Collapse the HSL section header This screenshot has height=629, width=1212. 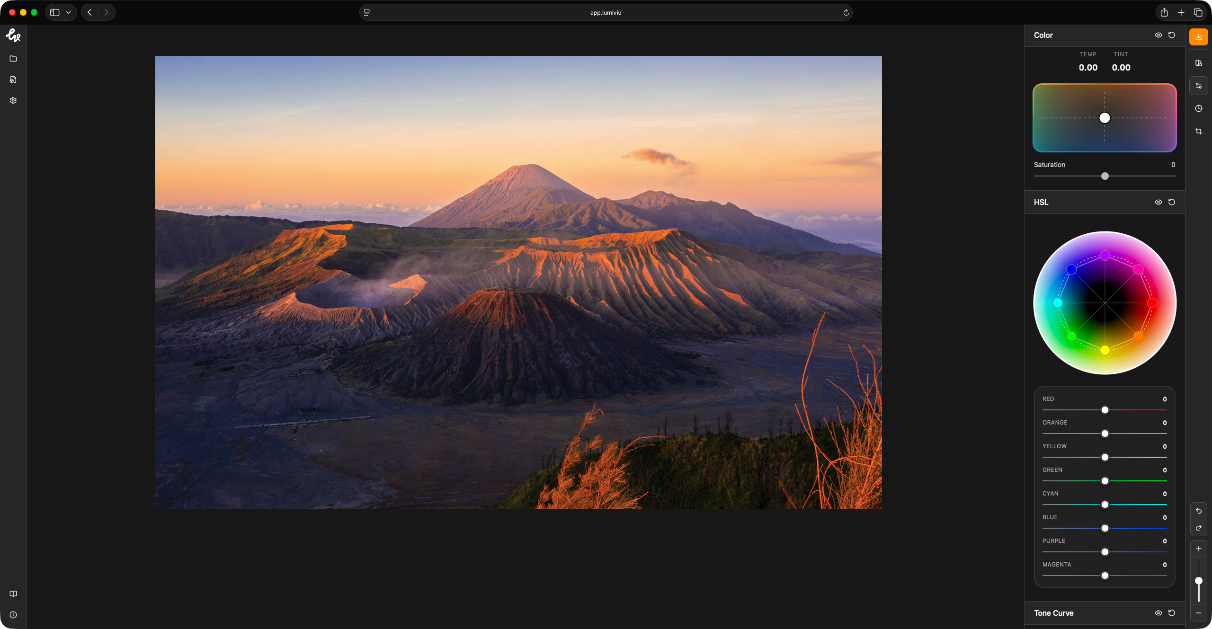(1041, 202)
